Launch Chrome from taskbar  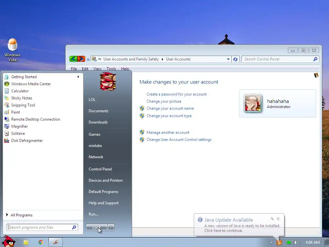pos(41,242)
